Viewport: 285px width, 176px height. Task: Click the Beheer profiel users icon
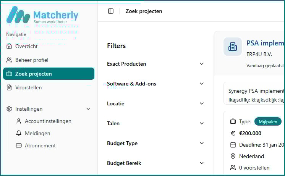coord(9,60)
